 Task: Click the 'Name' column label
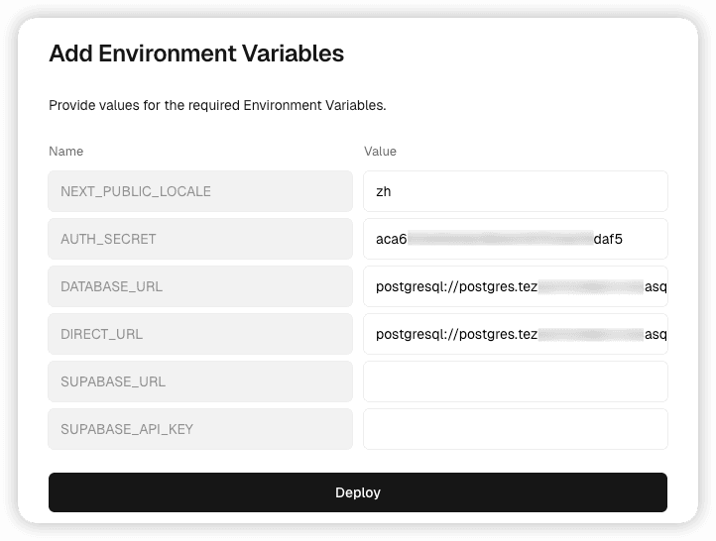65,152
